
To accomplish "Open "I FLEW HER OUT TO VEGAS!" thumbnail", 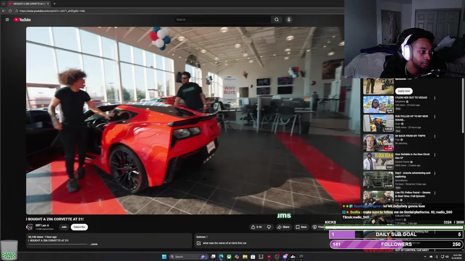I will coord(378,104).
